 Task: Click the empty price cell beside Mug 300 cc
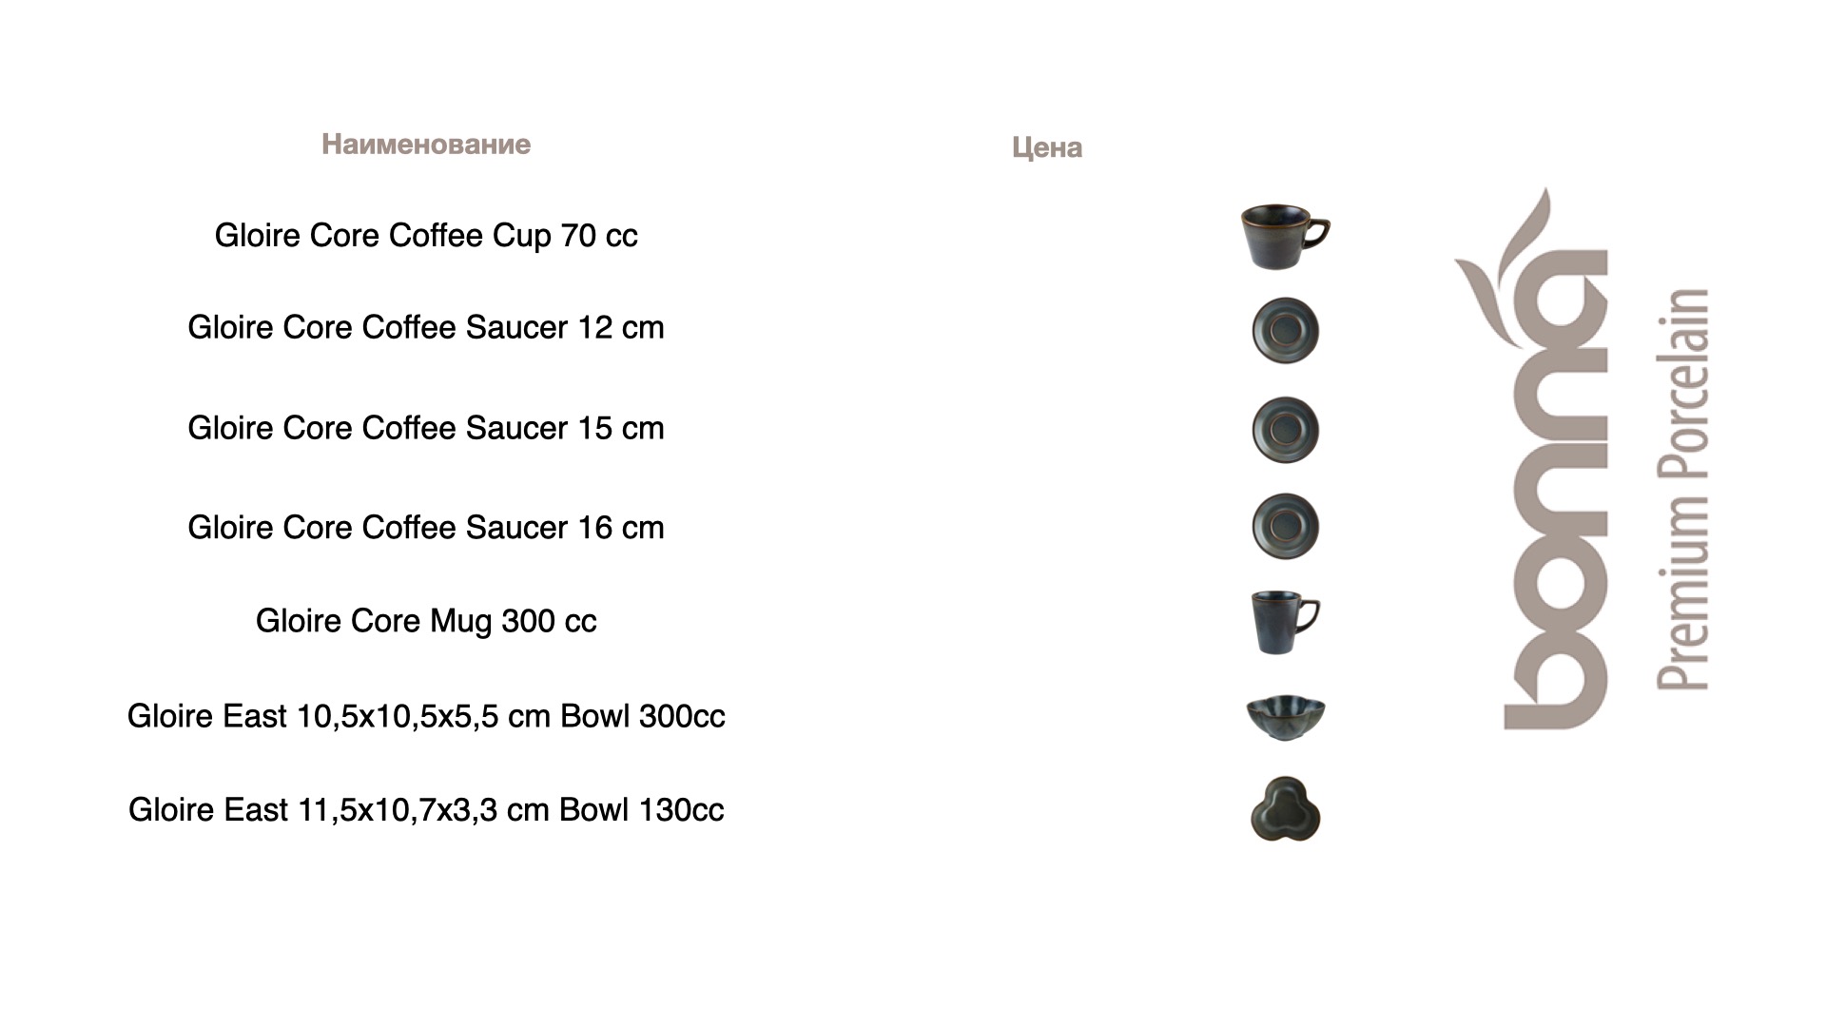[x=1047, y=621]
